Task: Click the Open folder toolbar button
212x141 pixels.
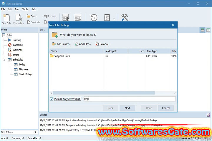Action: pyautogui.click(x=32, y=16)
